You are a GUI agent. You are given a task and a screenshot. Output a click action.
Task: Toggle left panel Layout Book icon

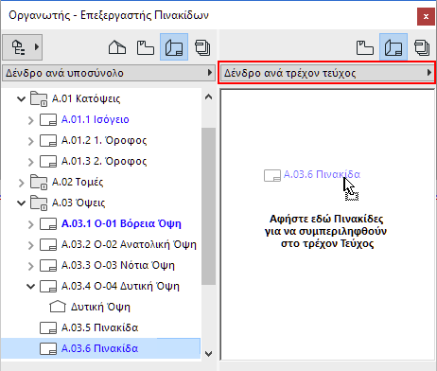tap(174, 47)
